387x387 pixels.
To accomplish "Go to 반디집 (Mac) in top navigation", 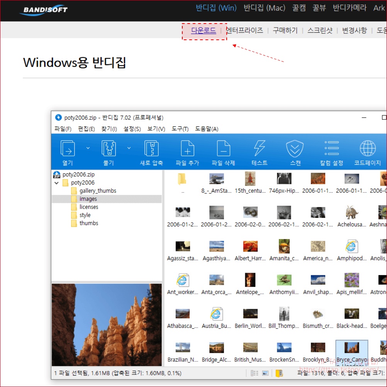I will 264,8.
